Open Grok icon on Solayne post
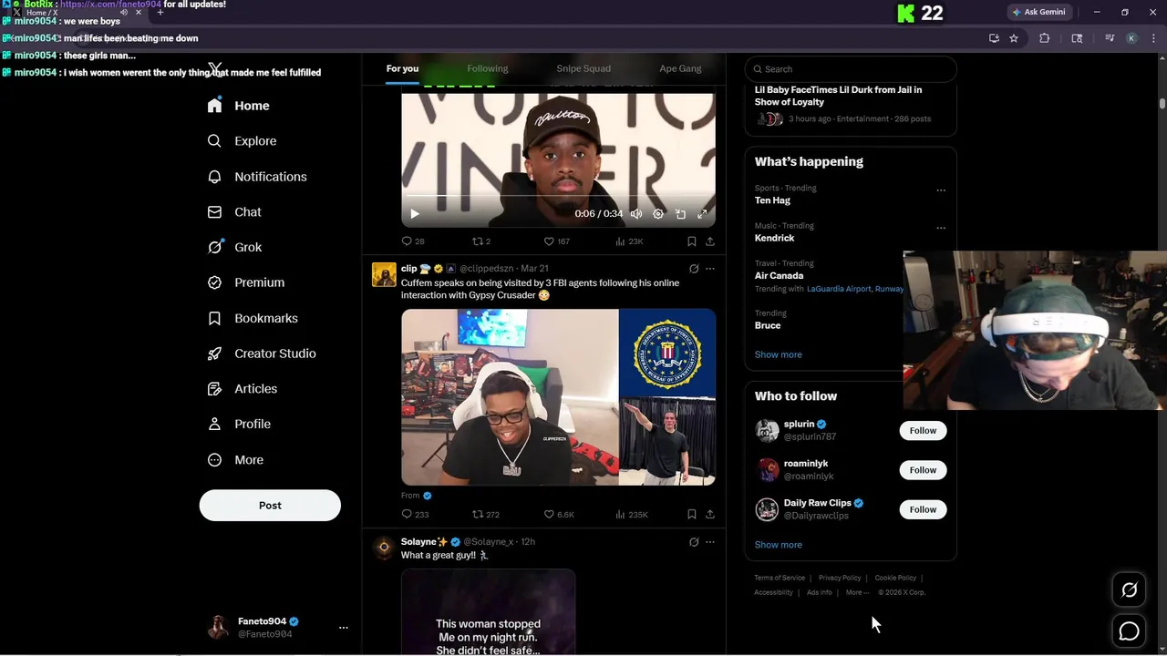This screenshot has width=1167, height=656. [x=694, y=542]
